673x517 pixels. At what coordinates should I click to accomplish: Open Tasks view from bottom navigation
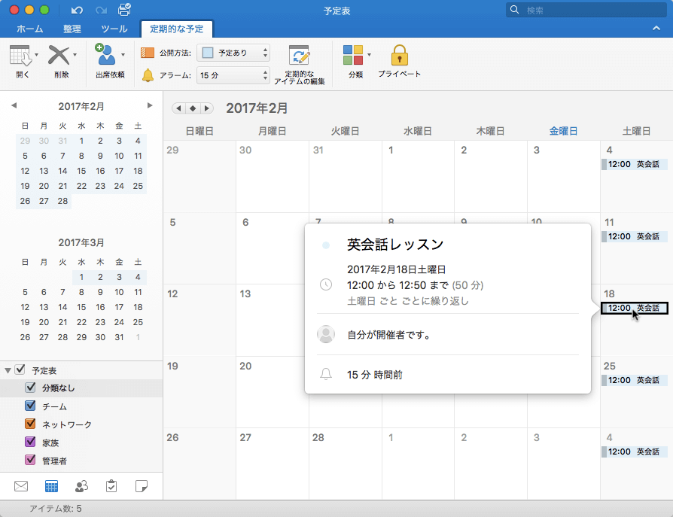click(111, 486)
